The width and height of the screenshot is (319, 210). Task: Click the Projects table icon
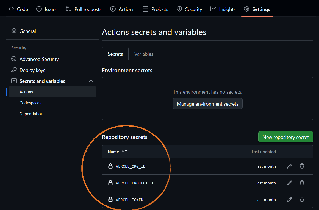(145, 9)
